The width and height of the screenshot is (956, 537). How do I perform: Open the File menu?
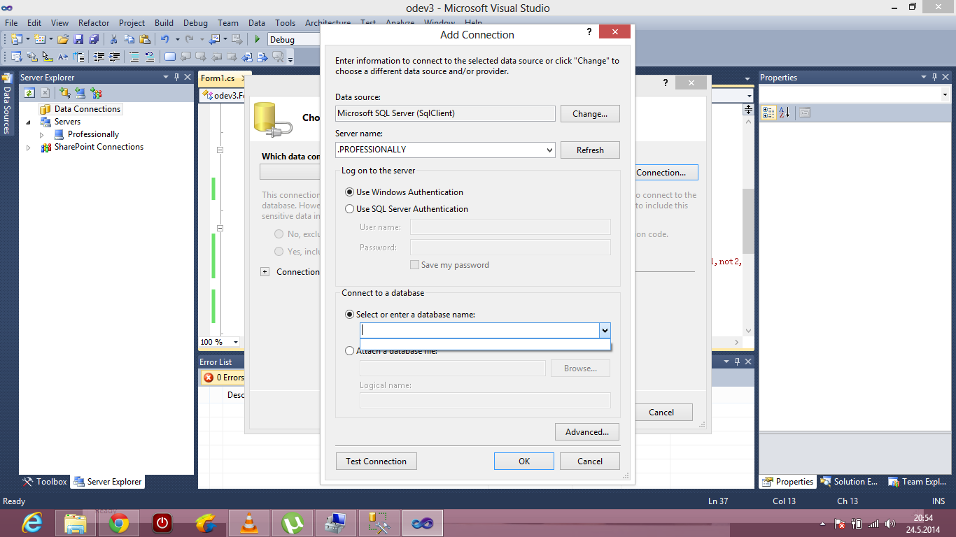point(11,23)
